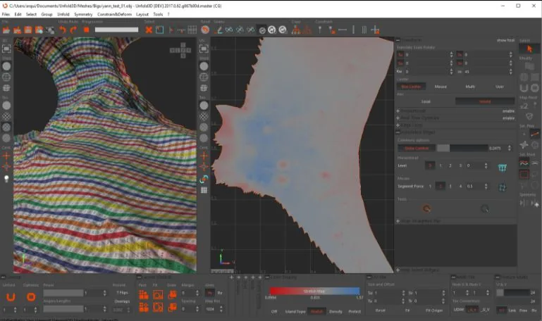
Task: Click the Fit Origin button
Action: pyautogui.click(x=434, y=310)
